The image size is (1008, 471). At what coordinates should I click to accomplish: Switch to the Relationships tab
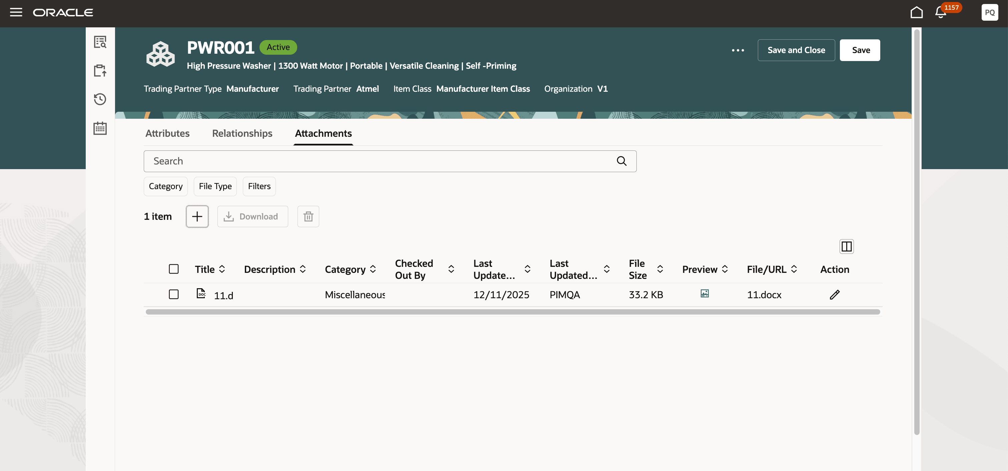tap(242, 133)
